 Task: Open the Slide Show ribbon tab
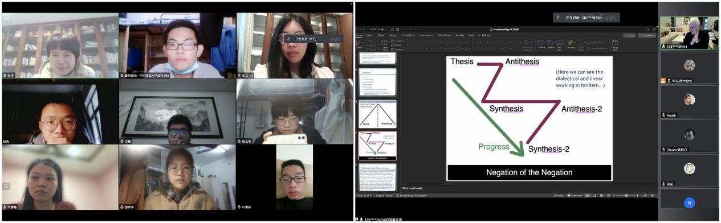(x=445, y=35)
